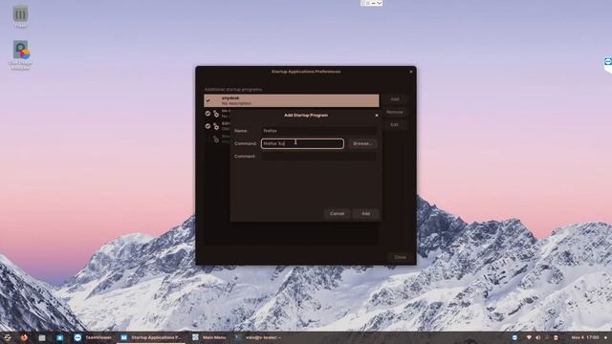This screenshot has width=612, height=344.
Task: Open the Browse… file chooser
Action: coord(362,143)
